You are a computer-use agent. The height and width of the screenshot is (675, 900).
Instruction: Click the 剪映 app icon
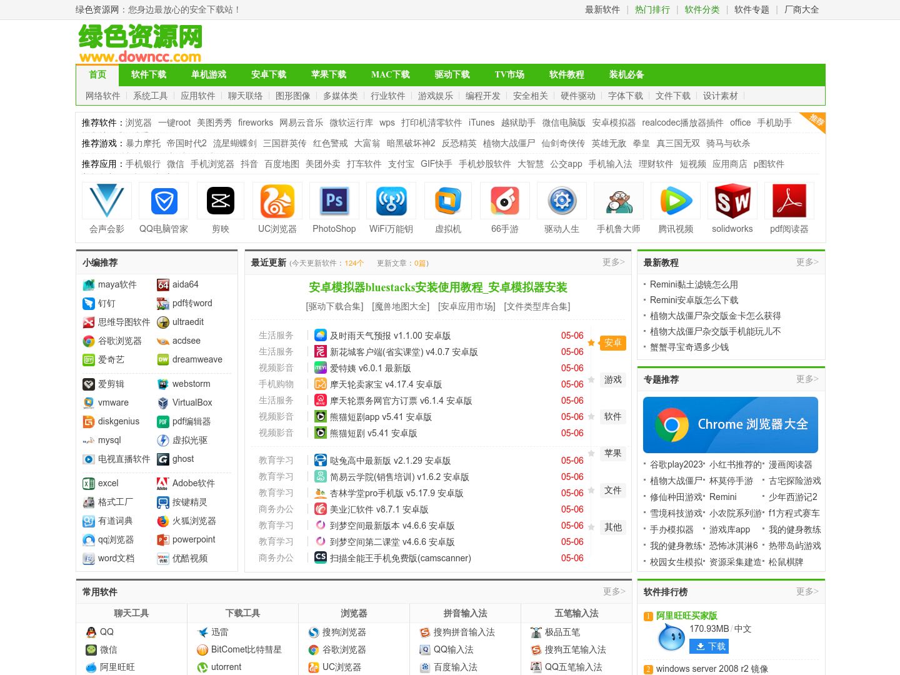[221, 201]
